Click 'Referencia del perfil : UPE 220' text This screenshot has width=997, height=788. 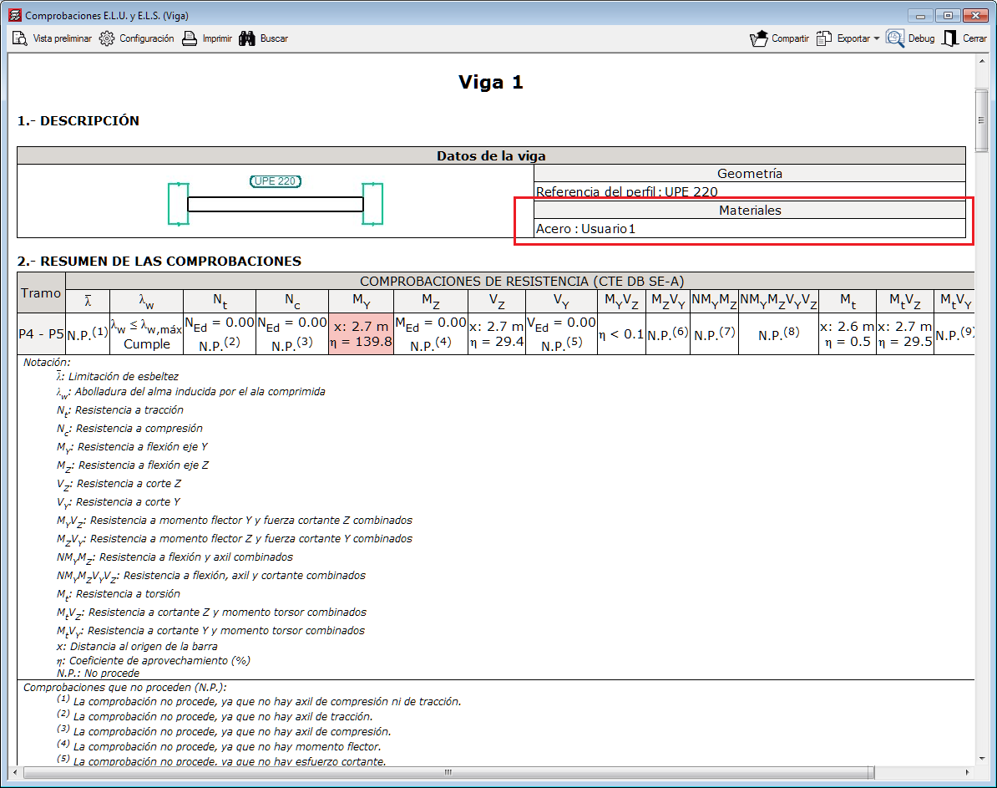[x=627, y=191]
